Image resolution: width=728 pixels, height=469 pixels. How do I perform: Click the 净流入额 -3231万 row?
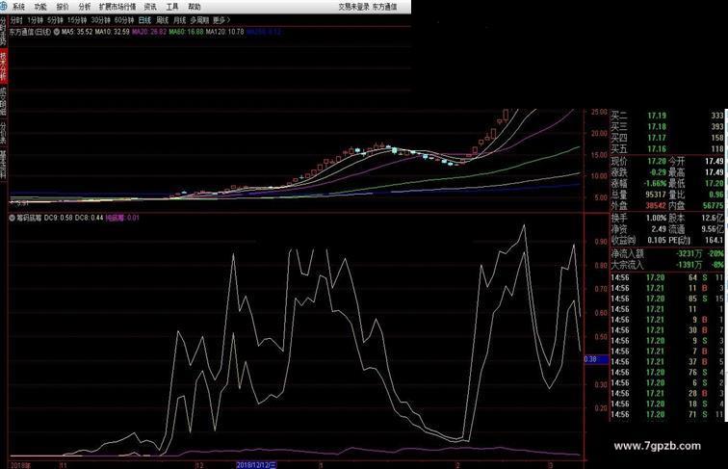pyautogui.click(x=667, y=253)
